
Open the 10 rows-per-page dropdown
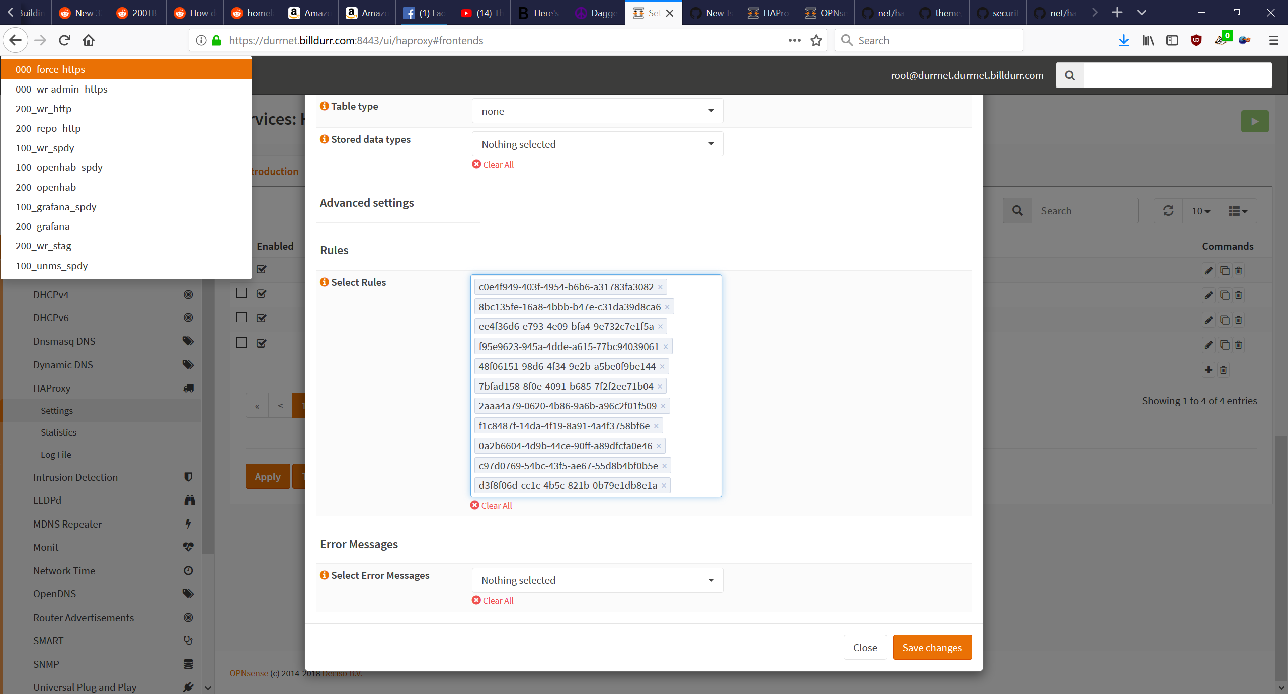pyautogui.click(x=1200, y=211)
